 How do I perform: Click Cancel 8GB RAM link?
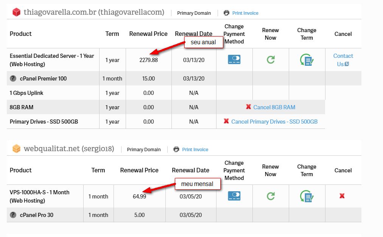pos(274,107)
